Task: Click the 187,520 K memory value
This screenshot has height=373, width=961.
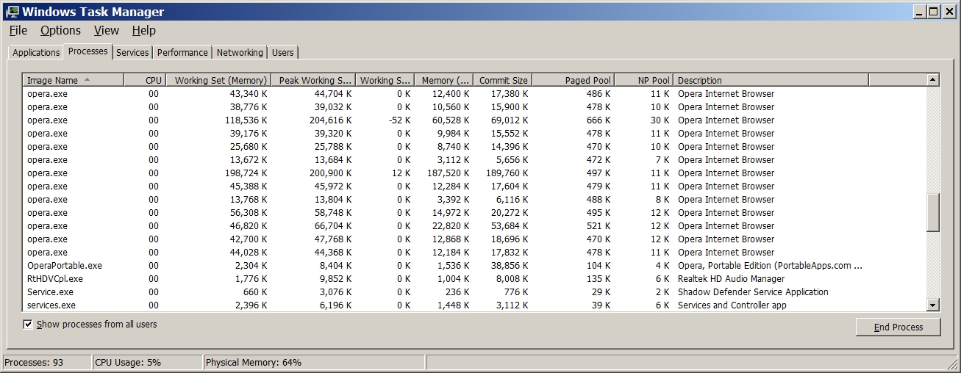Action: point(447,173)
